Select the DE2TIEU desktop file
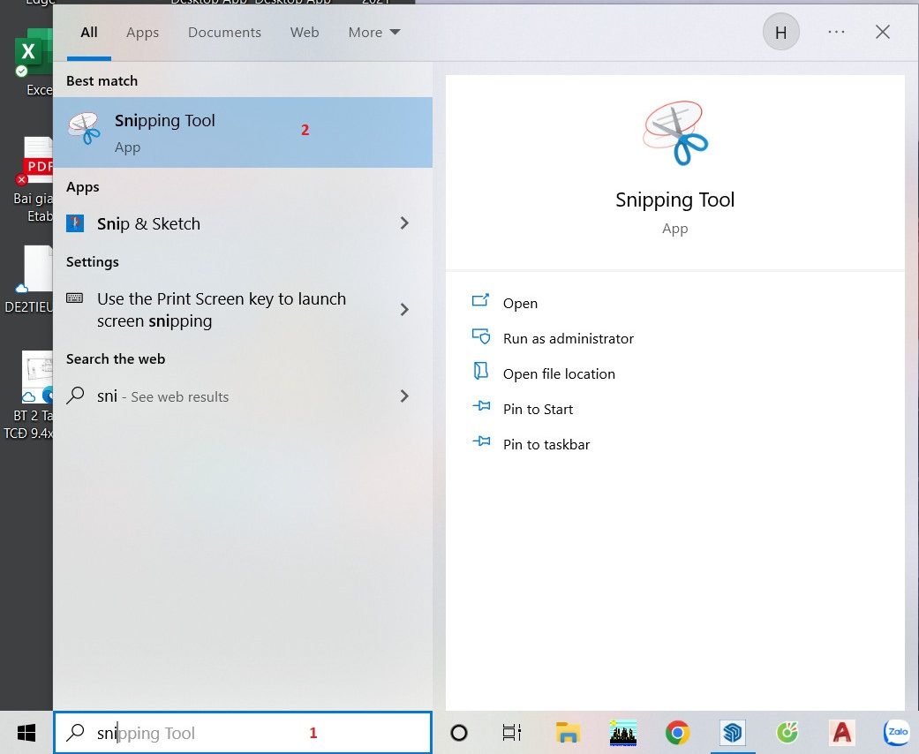This screenshot has height=754, width=919. pos(31,280)
